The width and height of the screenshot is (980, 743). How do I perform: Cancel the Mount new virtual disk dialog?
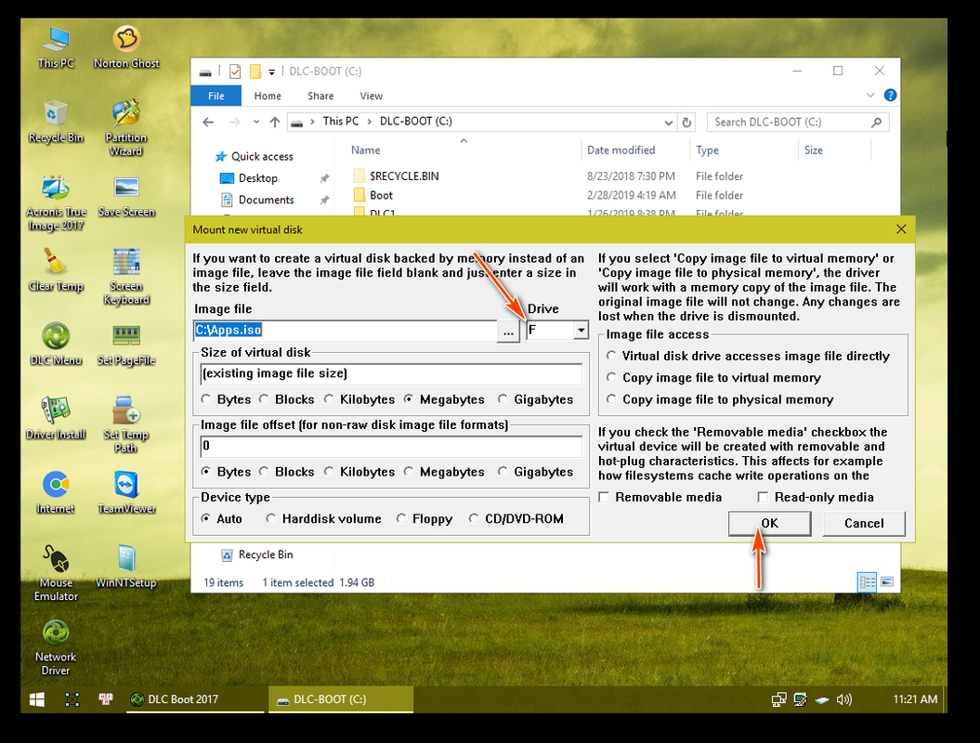pyautogui.click(x=865, y=524)
